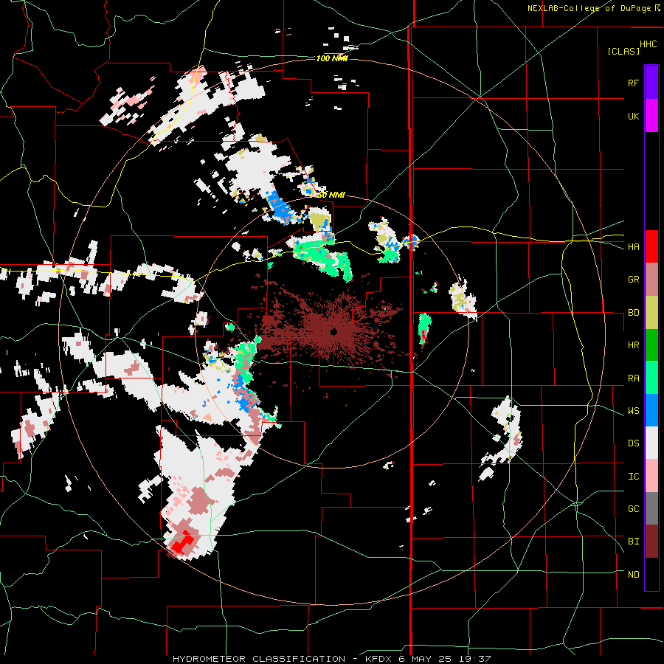The height and width of the screenshot is (664, 664).
Task: Click the GR legend label
Action: (x=633, y=280)
